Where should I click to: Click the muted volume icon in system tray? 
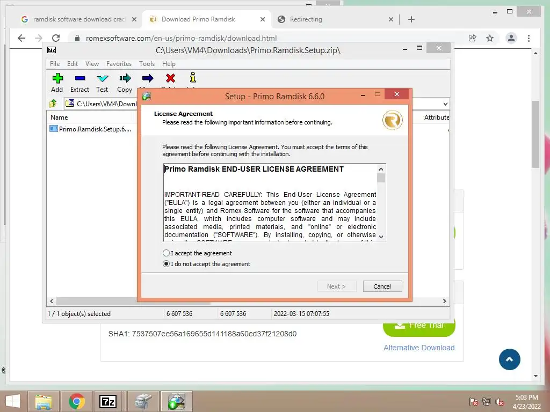pos(500,402)
